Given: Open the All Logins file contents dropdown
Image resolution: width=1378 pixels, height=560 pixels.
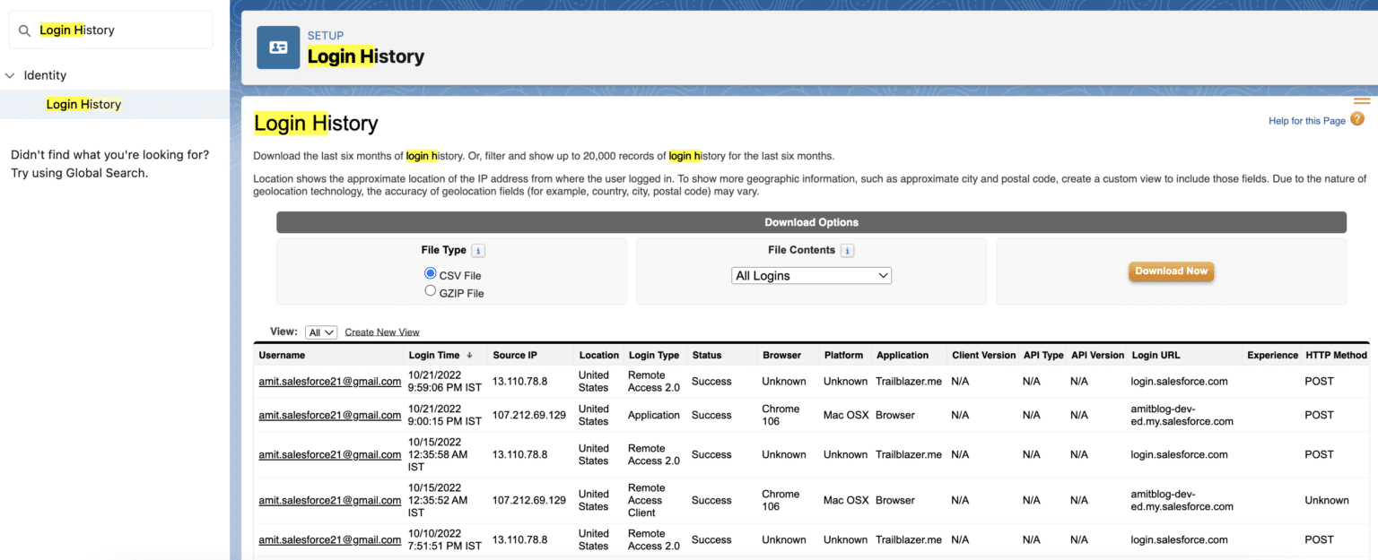Looking at the screenshot, I should pos(811,276).
